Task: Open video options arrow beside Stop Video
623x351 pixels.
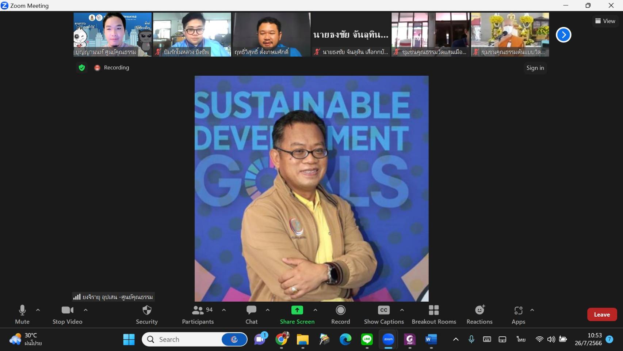Action: tap(85, 310)
